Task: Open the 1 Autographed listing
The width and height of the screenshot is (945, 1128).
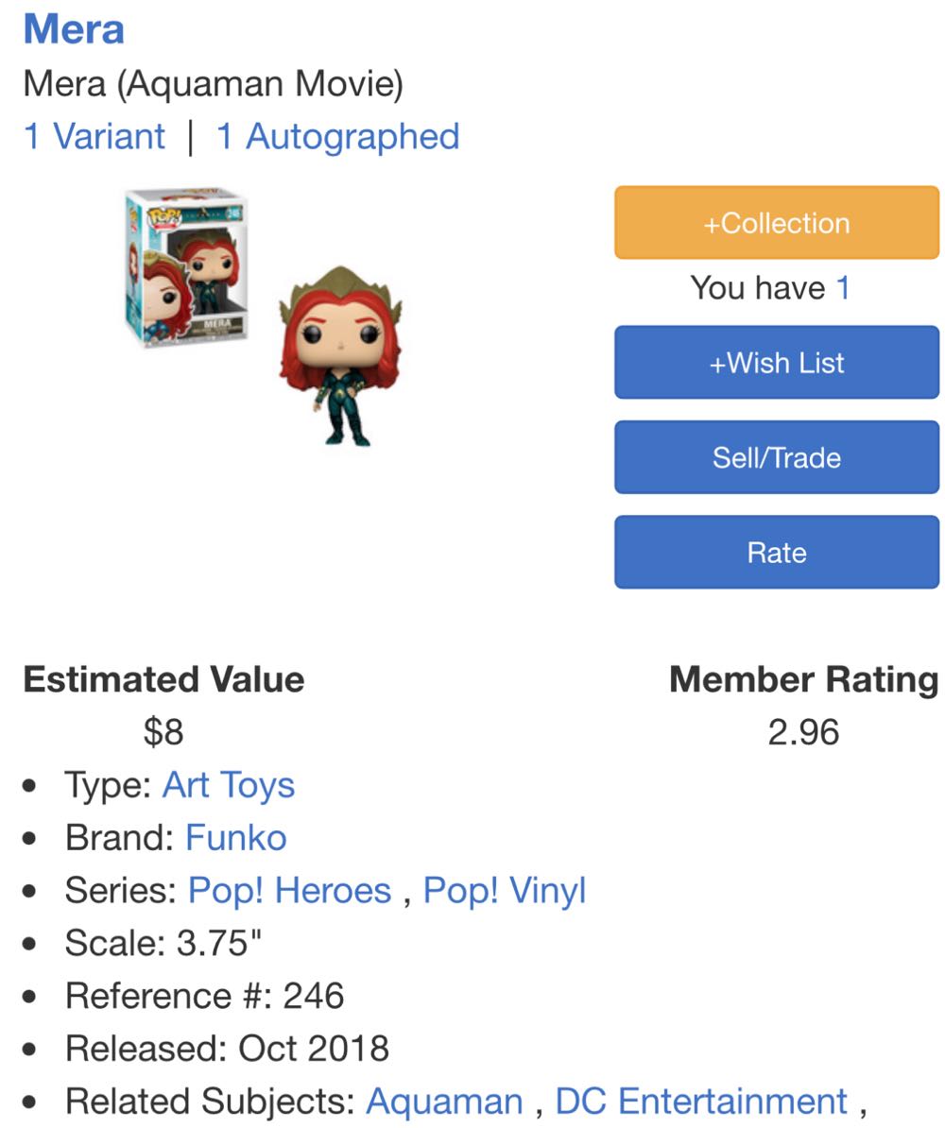Action: click(335, 135)
